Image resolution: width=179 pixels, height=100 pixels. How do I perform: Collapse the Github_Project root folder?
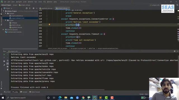pos(4,11)
